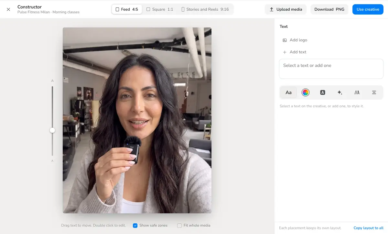Open the text background 'A' box tool

(x=322, y=92)
